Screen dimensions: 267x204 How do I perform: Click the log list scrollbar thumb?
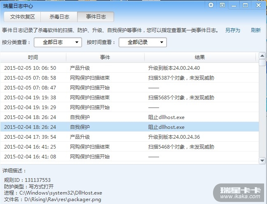coord(262,62)
